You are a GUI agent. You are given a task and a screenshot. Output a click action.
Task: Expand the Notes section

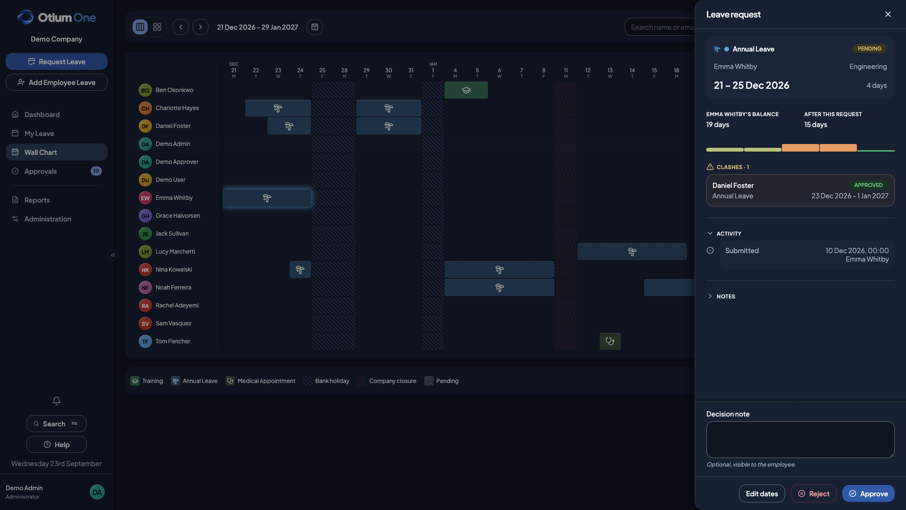[721, 297]
